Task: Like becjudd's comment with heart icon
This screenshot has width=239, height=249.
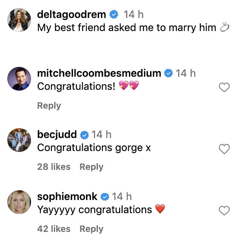Action: tap(224, 149)
